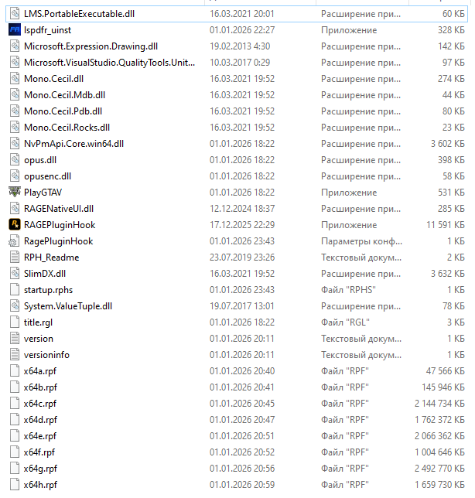This screenshot has height=498, width=475.
Task: Click the x64a.rpf file icon
Action: (x=15, y=370)
